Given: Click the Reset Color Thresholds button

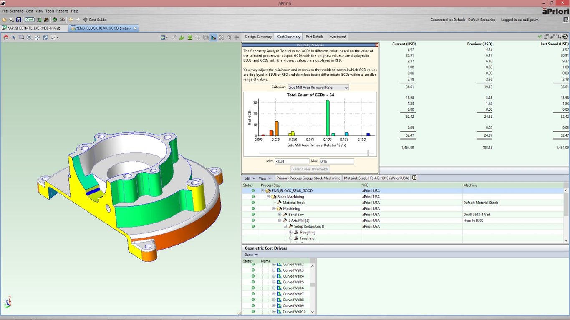Looking at the screenshot, I should [310, 169].
